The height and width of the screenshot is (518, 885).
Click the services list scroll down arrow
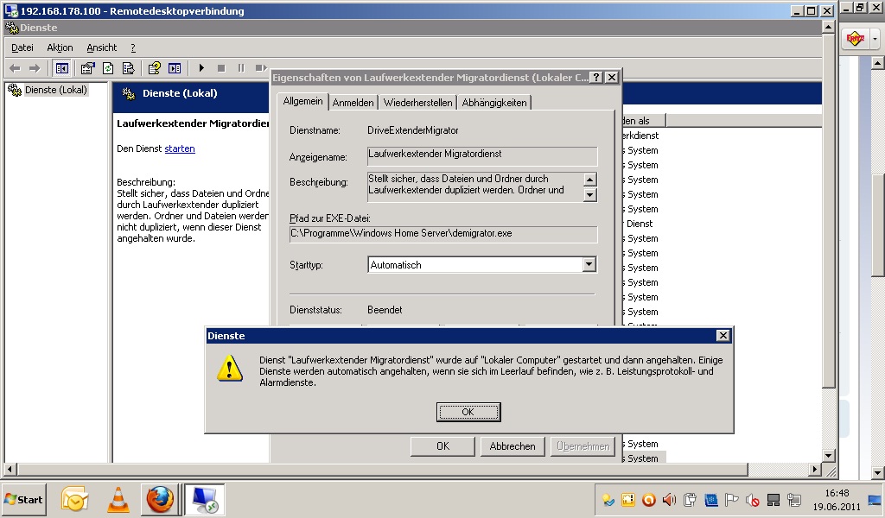[828, 456]
